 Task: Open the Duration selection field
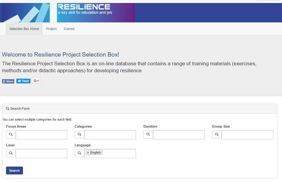point(179,135)
